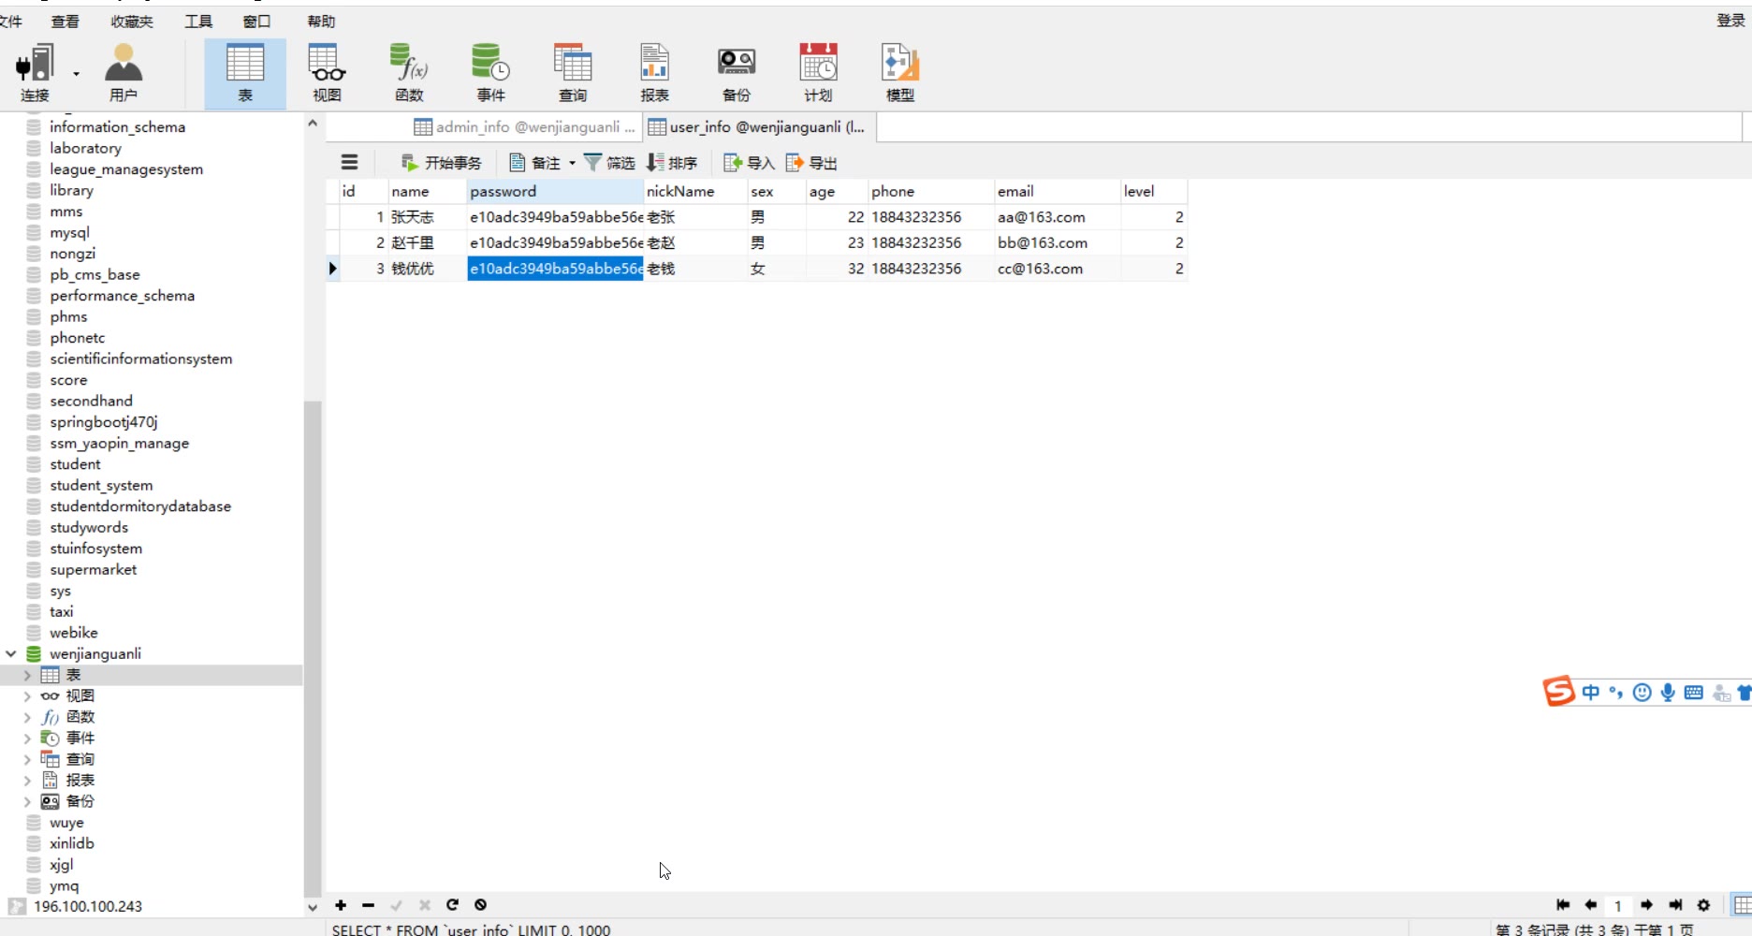Go to the first page of records
The width and height of the screenshot is (1752, 936).
pos(1563,905)
